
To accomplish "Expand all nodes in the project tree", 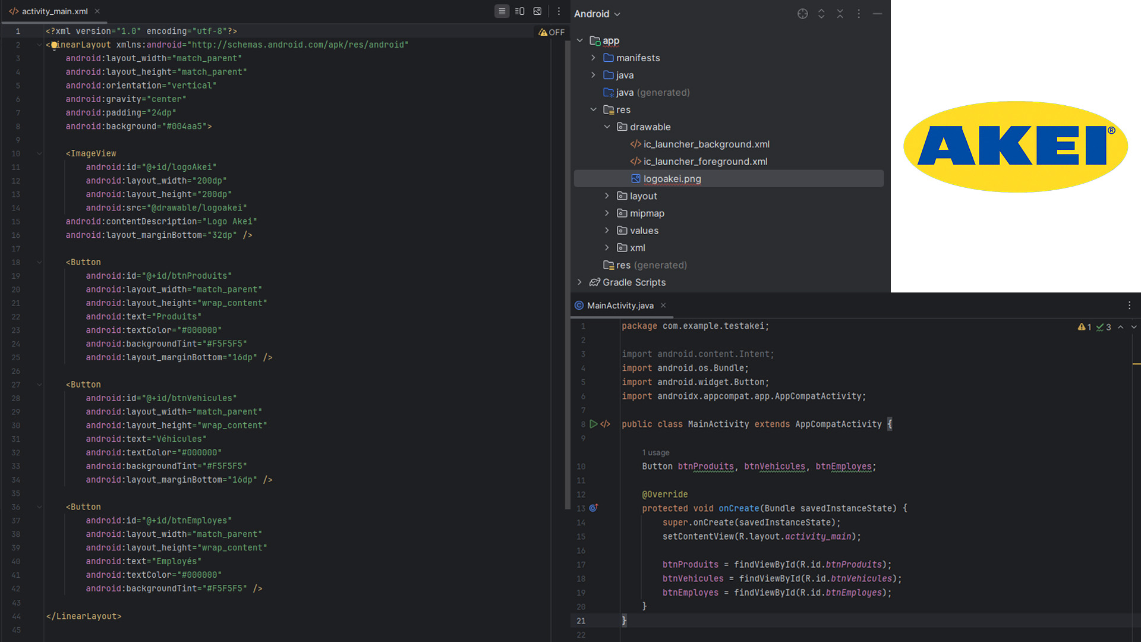I will [821, 14].
